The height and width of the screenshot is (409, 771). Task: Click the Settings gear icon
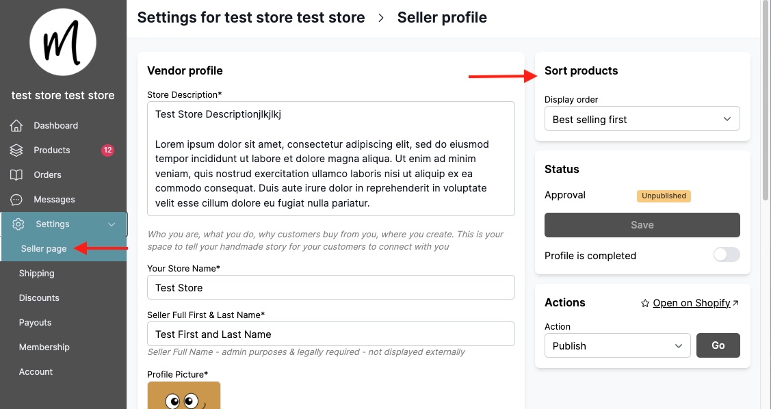(x=18, y=224)
